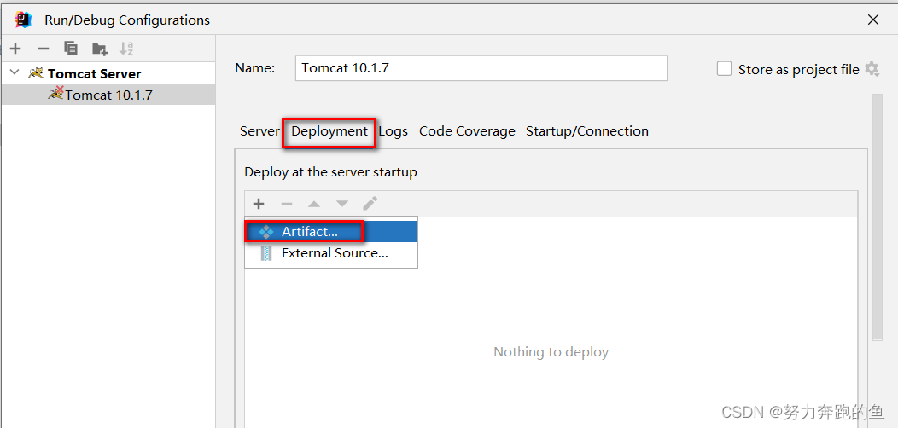
Task: Choose Artifact... from the popup menu
Action: [331, 232]
